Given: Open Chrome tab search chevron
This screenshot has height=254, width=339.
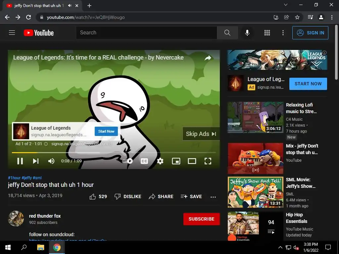Looking at the screenshot, I should (x=286, y=5).
